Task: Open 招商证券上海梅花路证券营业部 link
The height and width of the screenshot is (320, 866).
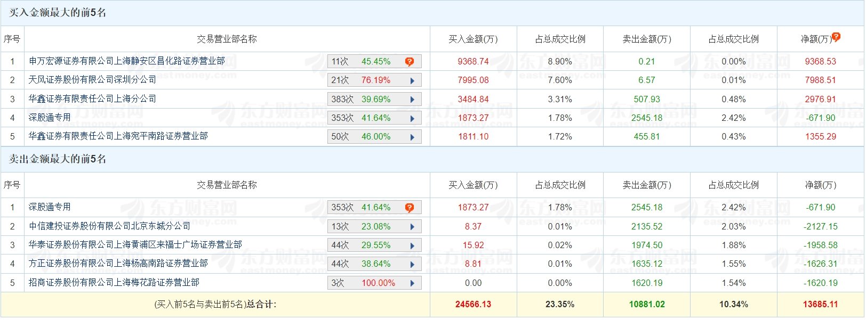Action: pyautogui.click(x=114, y=282)
